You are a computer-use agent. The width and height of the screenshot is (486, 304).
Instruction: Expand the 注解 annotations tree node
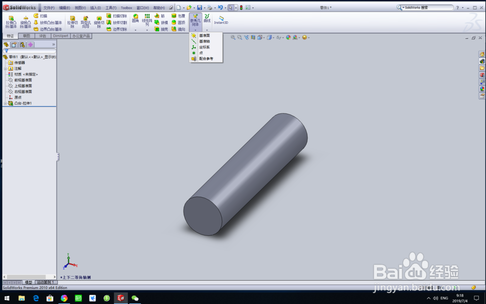click(5, 69)
